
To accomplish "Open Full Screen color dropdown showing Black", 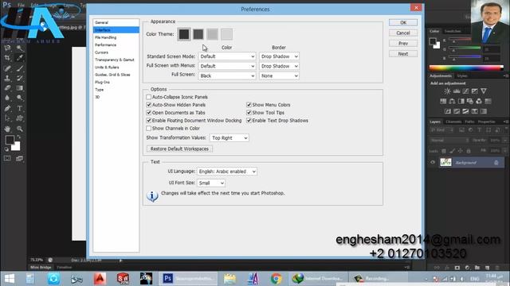I will pyautogui.click(x=227, y=76).
